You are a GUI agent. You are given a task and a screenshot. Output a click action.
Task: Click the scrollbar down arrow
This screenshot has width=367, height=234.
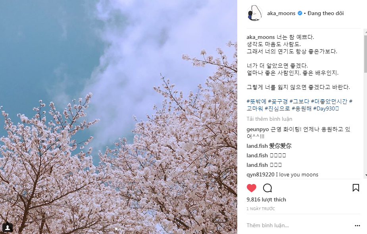tap(365, 175)
